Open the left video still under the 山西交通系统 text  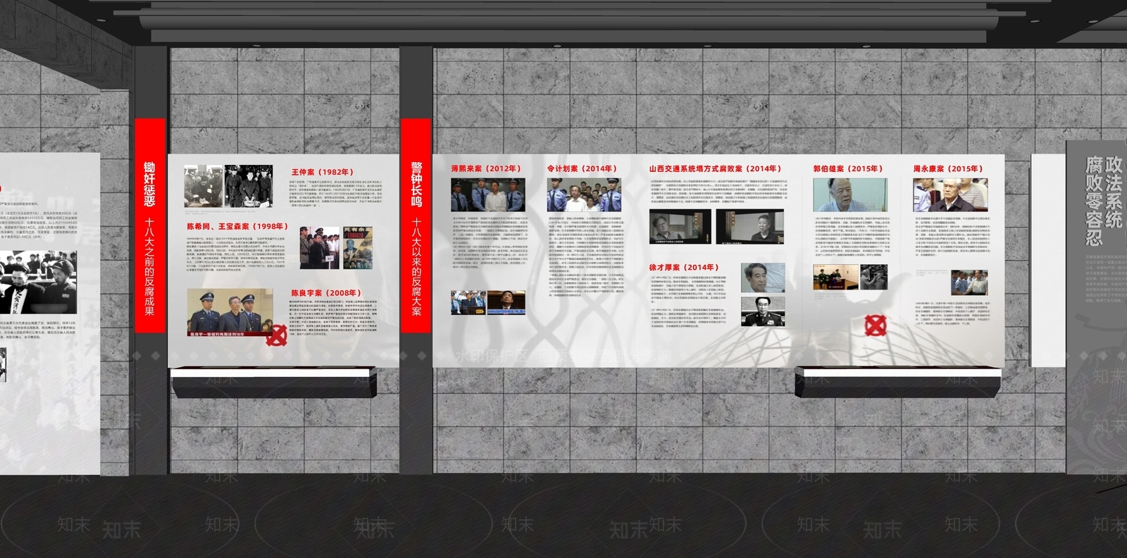[681, 226]
